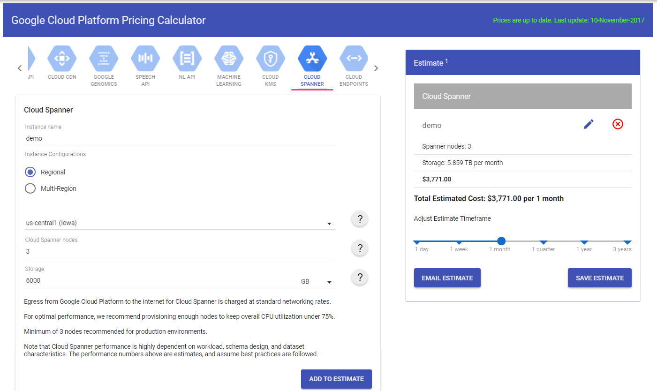Click the demo instance name in estimate
The height and width of the screenshot is (391, 657).
click(432, 125)
